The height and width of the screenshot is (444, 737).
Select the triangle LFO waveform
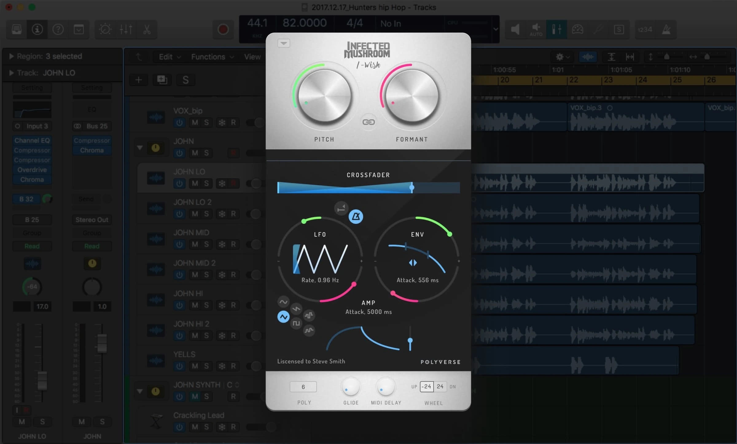pyautogui.click(x=283, y=317)
